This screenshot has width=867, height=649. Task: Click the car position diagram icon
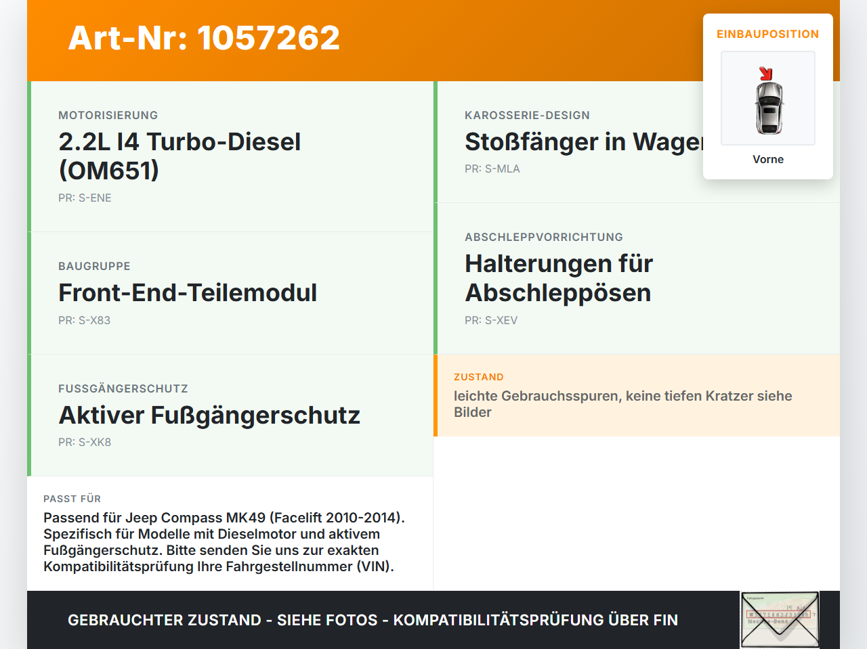tap(768, 98)
